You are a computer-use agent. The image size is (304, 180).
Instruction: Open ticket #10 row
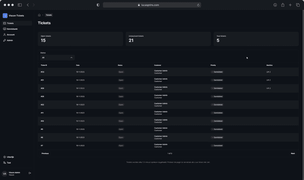point(168,121)
